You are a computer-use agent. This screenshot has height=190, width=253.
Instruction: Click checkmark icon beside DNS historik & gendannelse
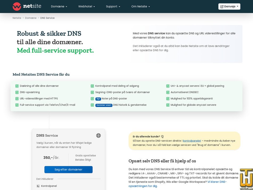click(x=92, y=105)
